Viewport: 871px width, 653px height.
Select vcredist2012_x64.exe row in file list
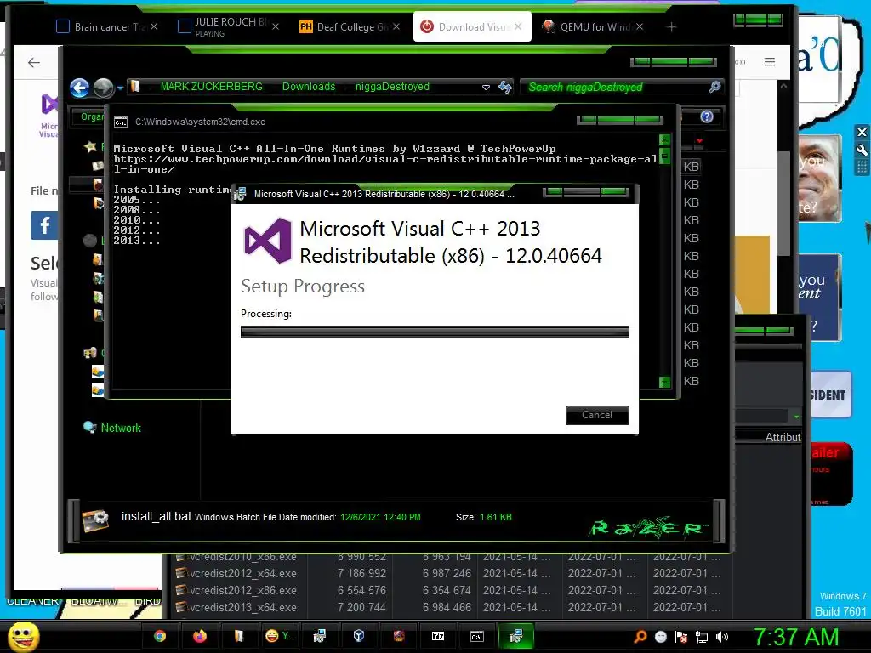(448, 573)
